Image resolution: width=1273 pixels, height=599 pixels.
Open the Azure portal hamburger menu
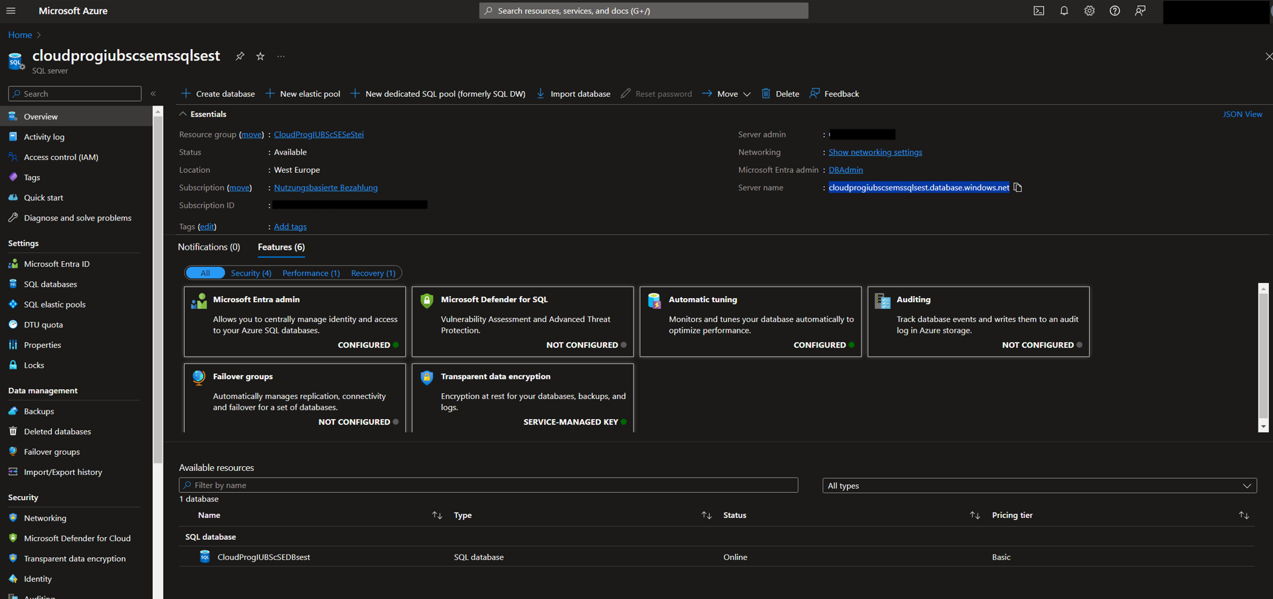(x=11, y=11)
